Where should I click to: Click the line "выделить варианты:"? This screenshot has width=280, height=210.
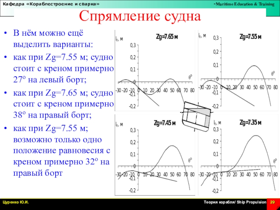tap(53, 44)
